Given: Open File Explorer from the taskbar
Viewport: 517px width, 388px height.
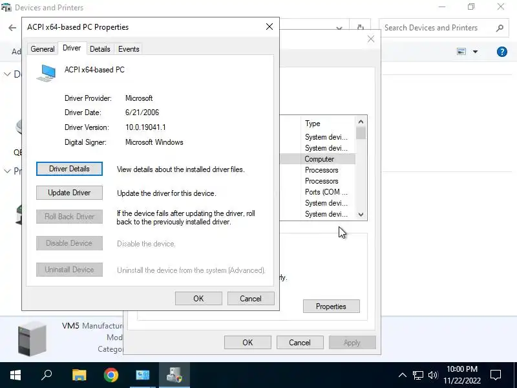Looking at the screenshot, I should click(79, 375).
